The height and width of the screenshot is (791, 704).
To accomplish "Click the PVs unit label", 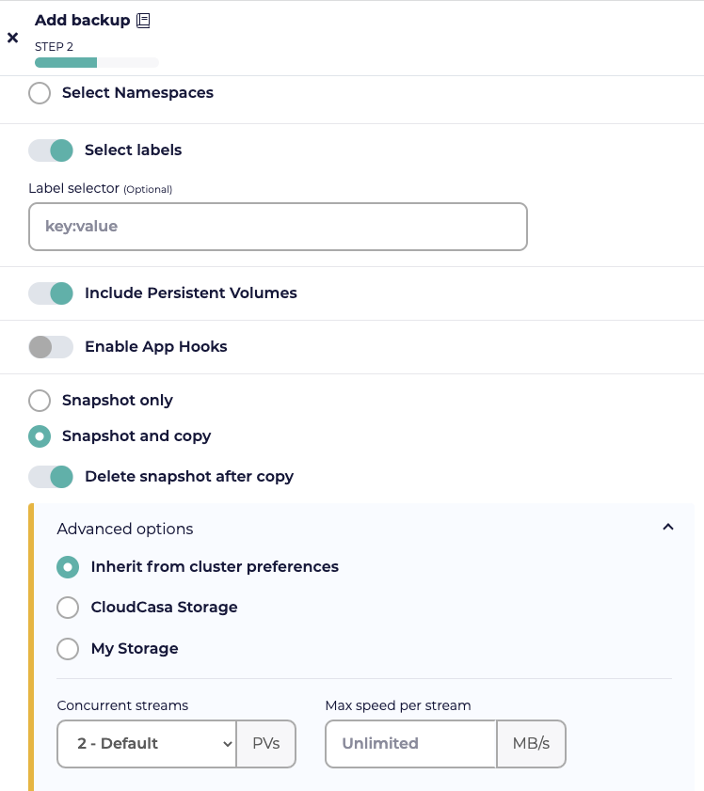I will (x=266, y=744).
